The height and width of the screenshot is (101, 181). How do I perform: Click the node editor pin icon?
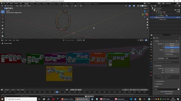click(84, 40)
